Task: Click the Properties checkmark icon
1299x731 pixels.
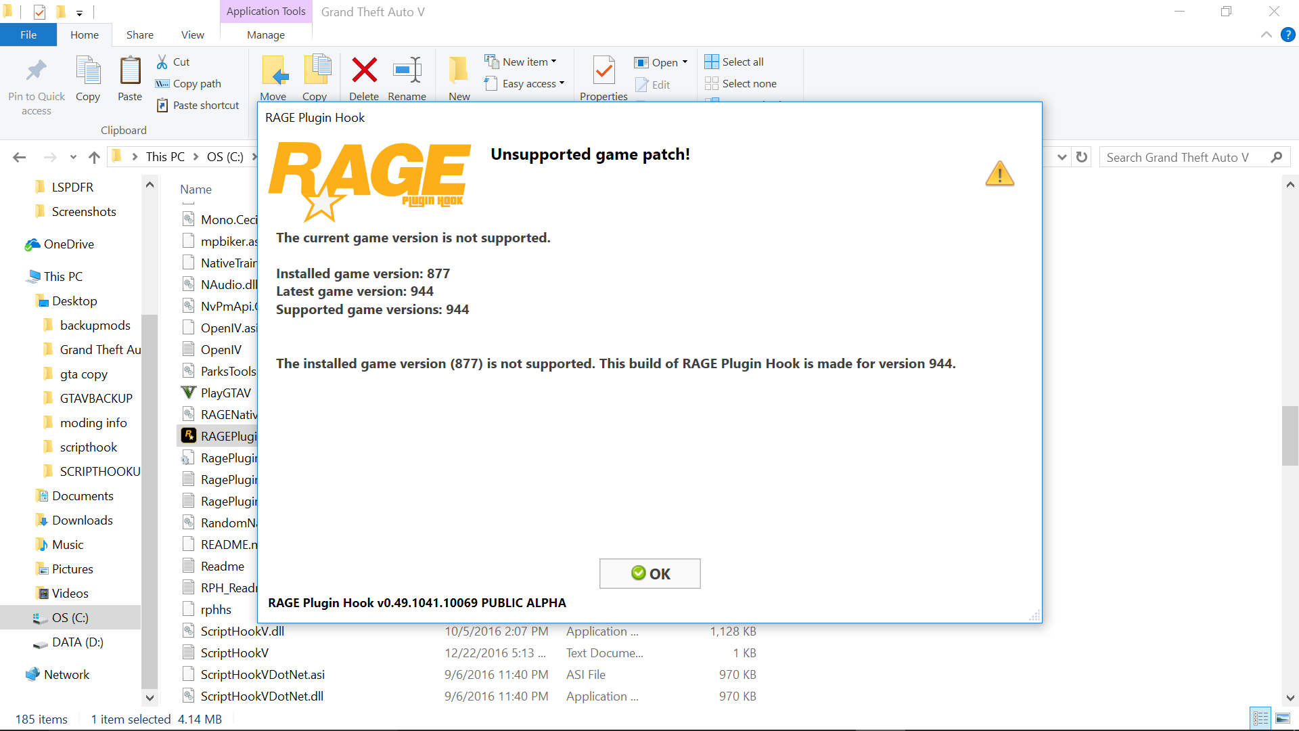Action: point(603,70)
